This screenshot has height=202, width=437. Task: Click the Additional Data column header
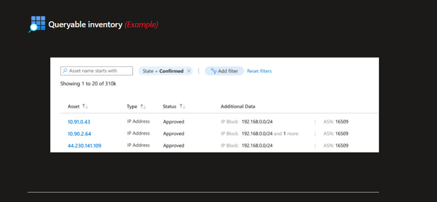(x=238, y=106)
